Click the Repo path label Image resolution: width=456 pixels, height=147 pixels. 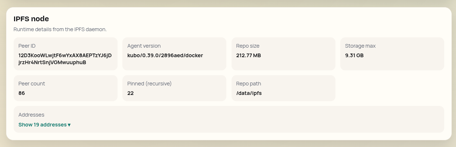pyautogui.click(x=248, y=84)
